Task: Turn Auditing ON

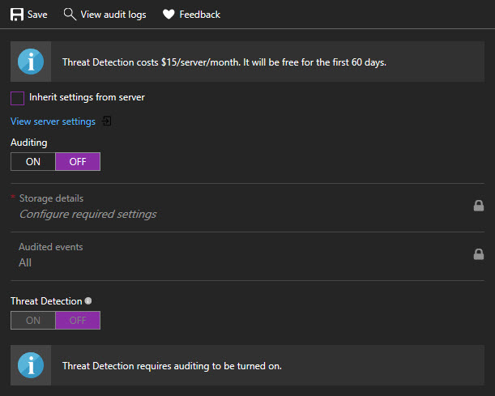Action: tap(33, 161)
